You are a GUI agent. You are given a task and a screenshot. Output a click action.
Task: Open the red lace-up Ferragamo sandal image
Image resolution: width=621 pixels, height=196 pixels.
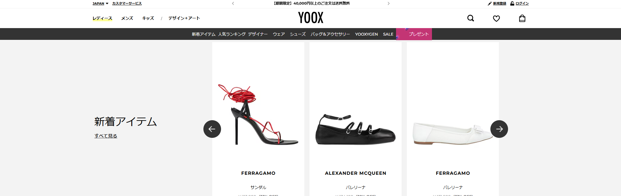(258, 114)
